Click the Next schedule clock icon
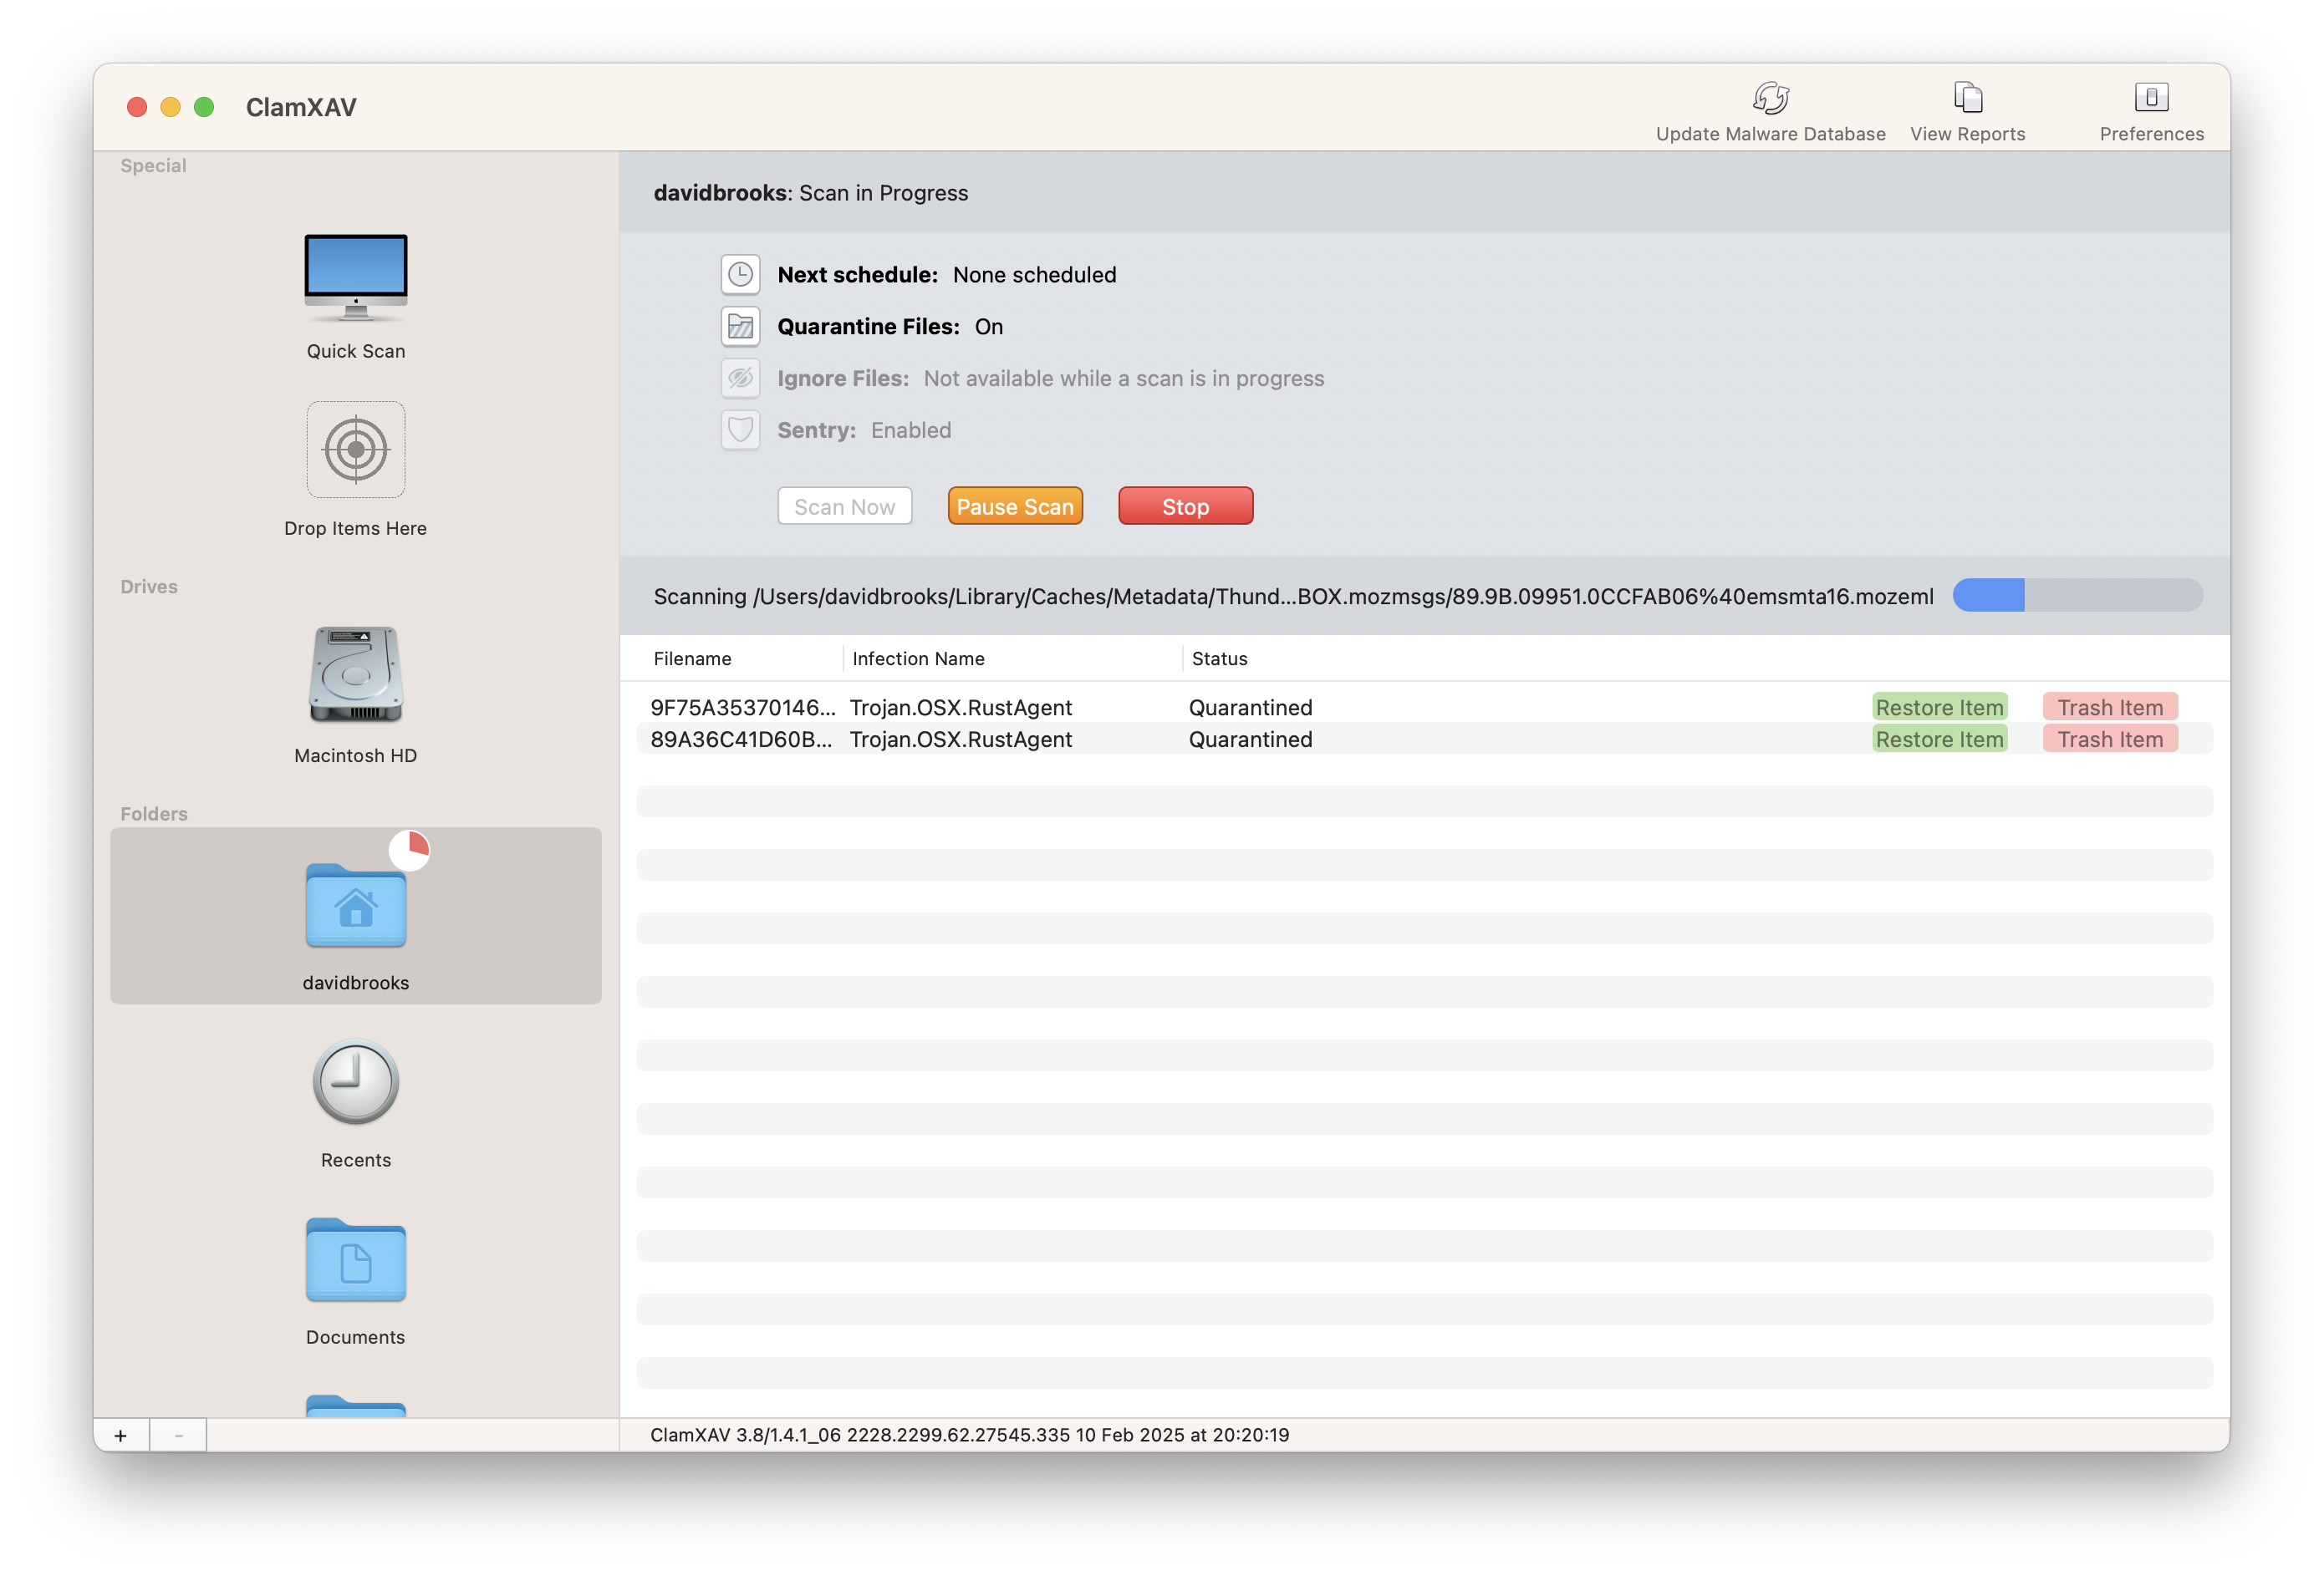Image resolution: width=2324 pixels, height=1576 pixels. pos(740,274)
